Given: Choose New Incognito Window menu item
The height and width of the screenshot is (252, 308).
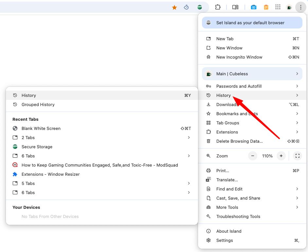Looking at the screenshot, I should 252,57.
